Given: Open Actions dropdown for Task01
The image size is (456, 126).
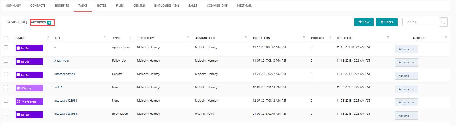Looking at the screenshot, I should click(406, 89).
